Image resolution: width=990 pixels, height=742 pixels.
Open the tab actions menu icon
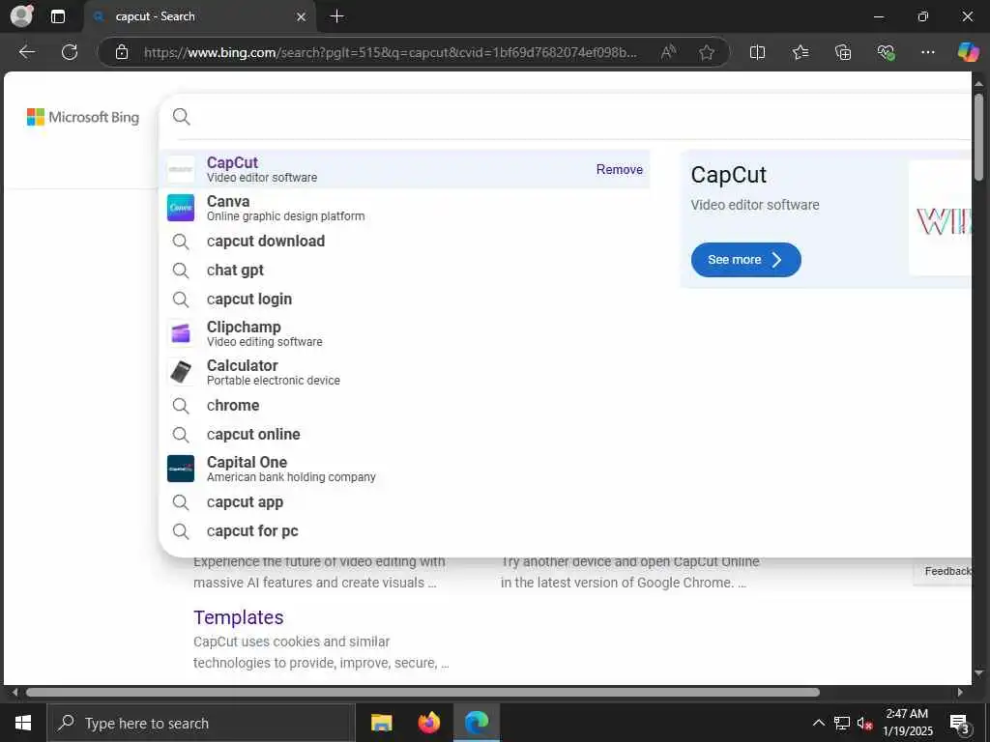click(57, 16)
